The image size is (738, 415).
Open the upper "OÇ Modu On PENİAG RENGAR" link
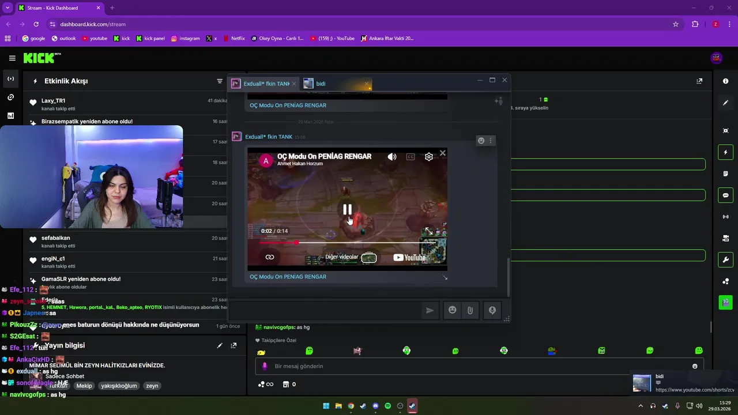[288, 105]
